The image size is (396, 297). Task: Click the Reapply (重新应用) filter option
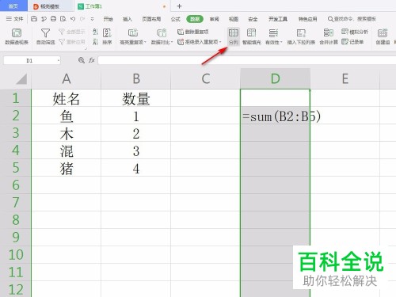click(x=72, y=42)
